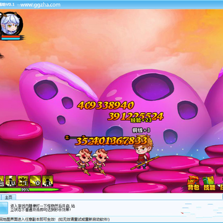The width and height of the screenshot is (223, 223).
Task: Switch to the 主页 tab
Action: pos(9,198)
